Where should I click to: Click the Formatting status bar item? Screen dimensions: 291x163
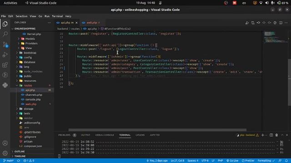point(266,161)
